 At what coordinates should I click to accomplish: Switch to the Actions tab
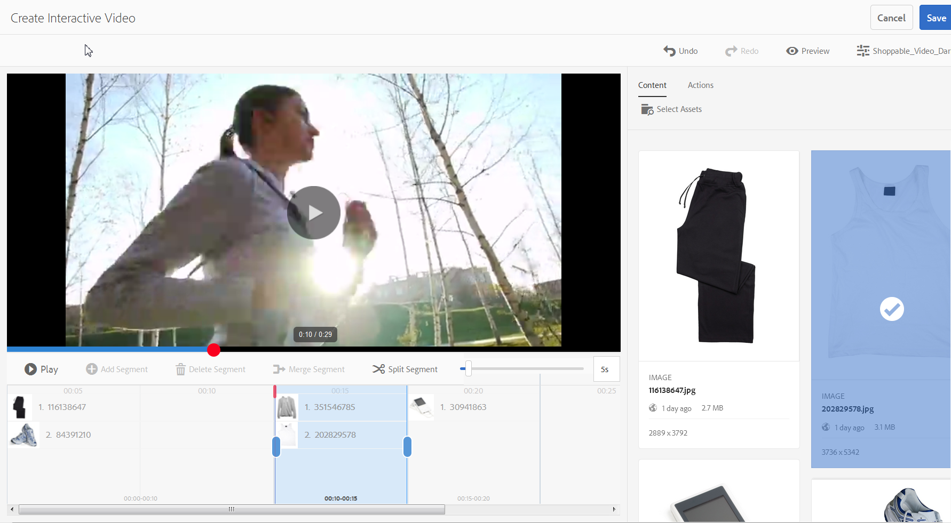point(700,85)
